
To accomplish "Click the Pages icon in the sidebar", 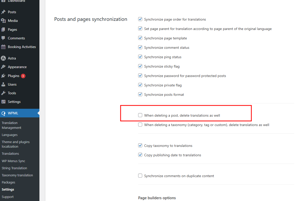I will coord(3,29).
